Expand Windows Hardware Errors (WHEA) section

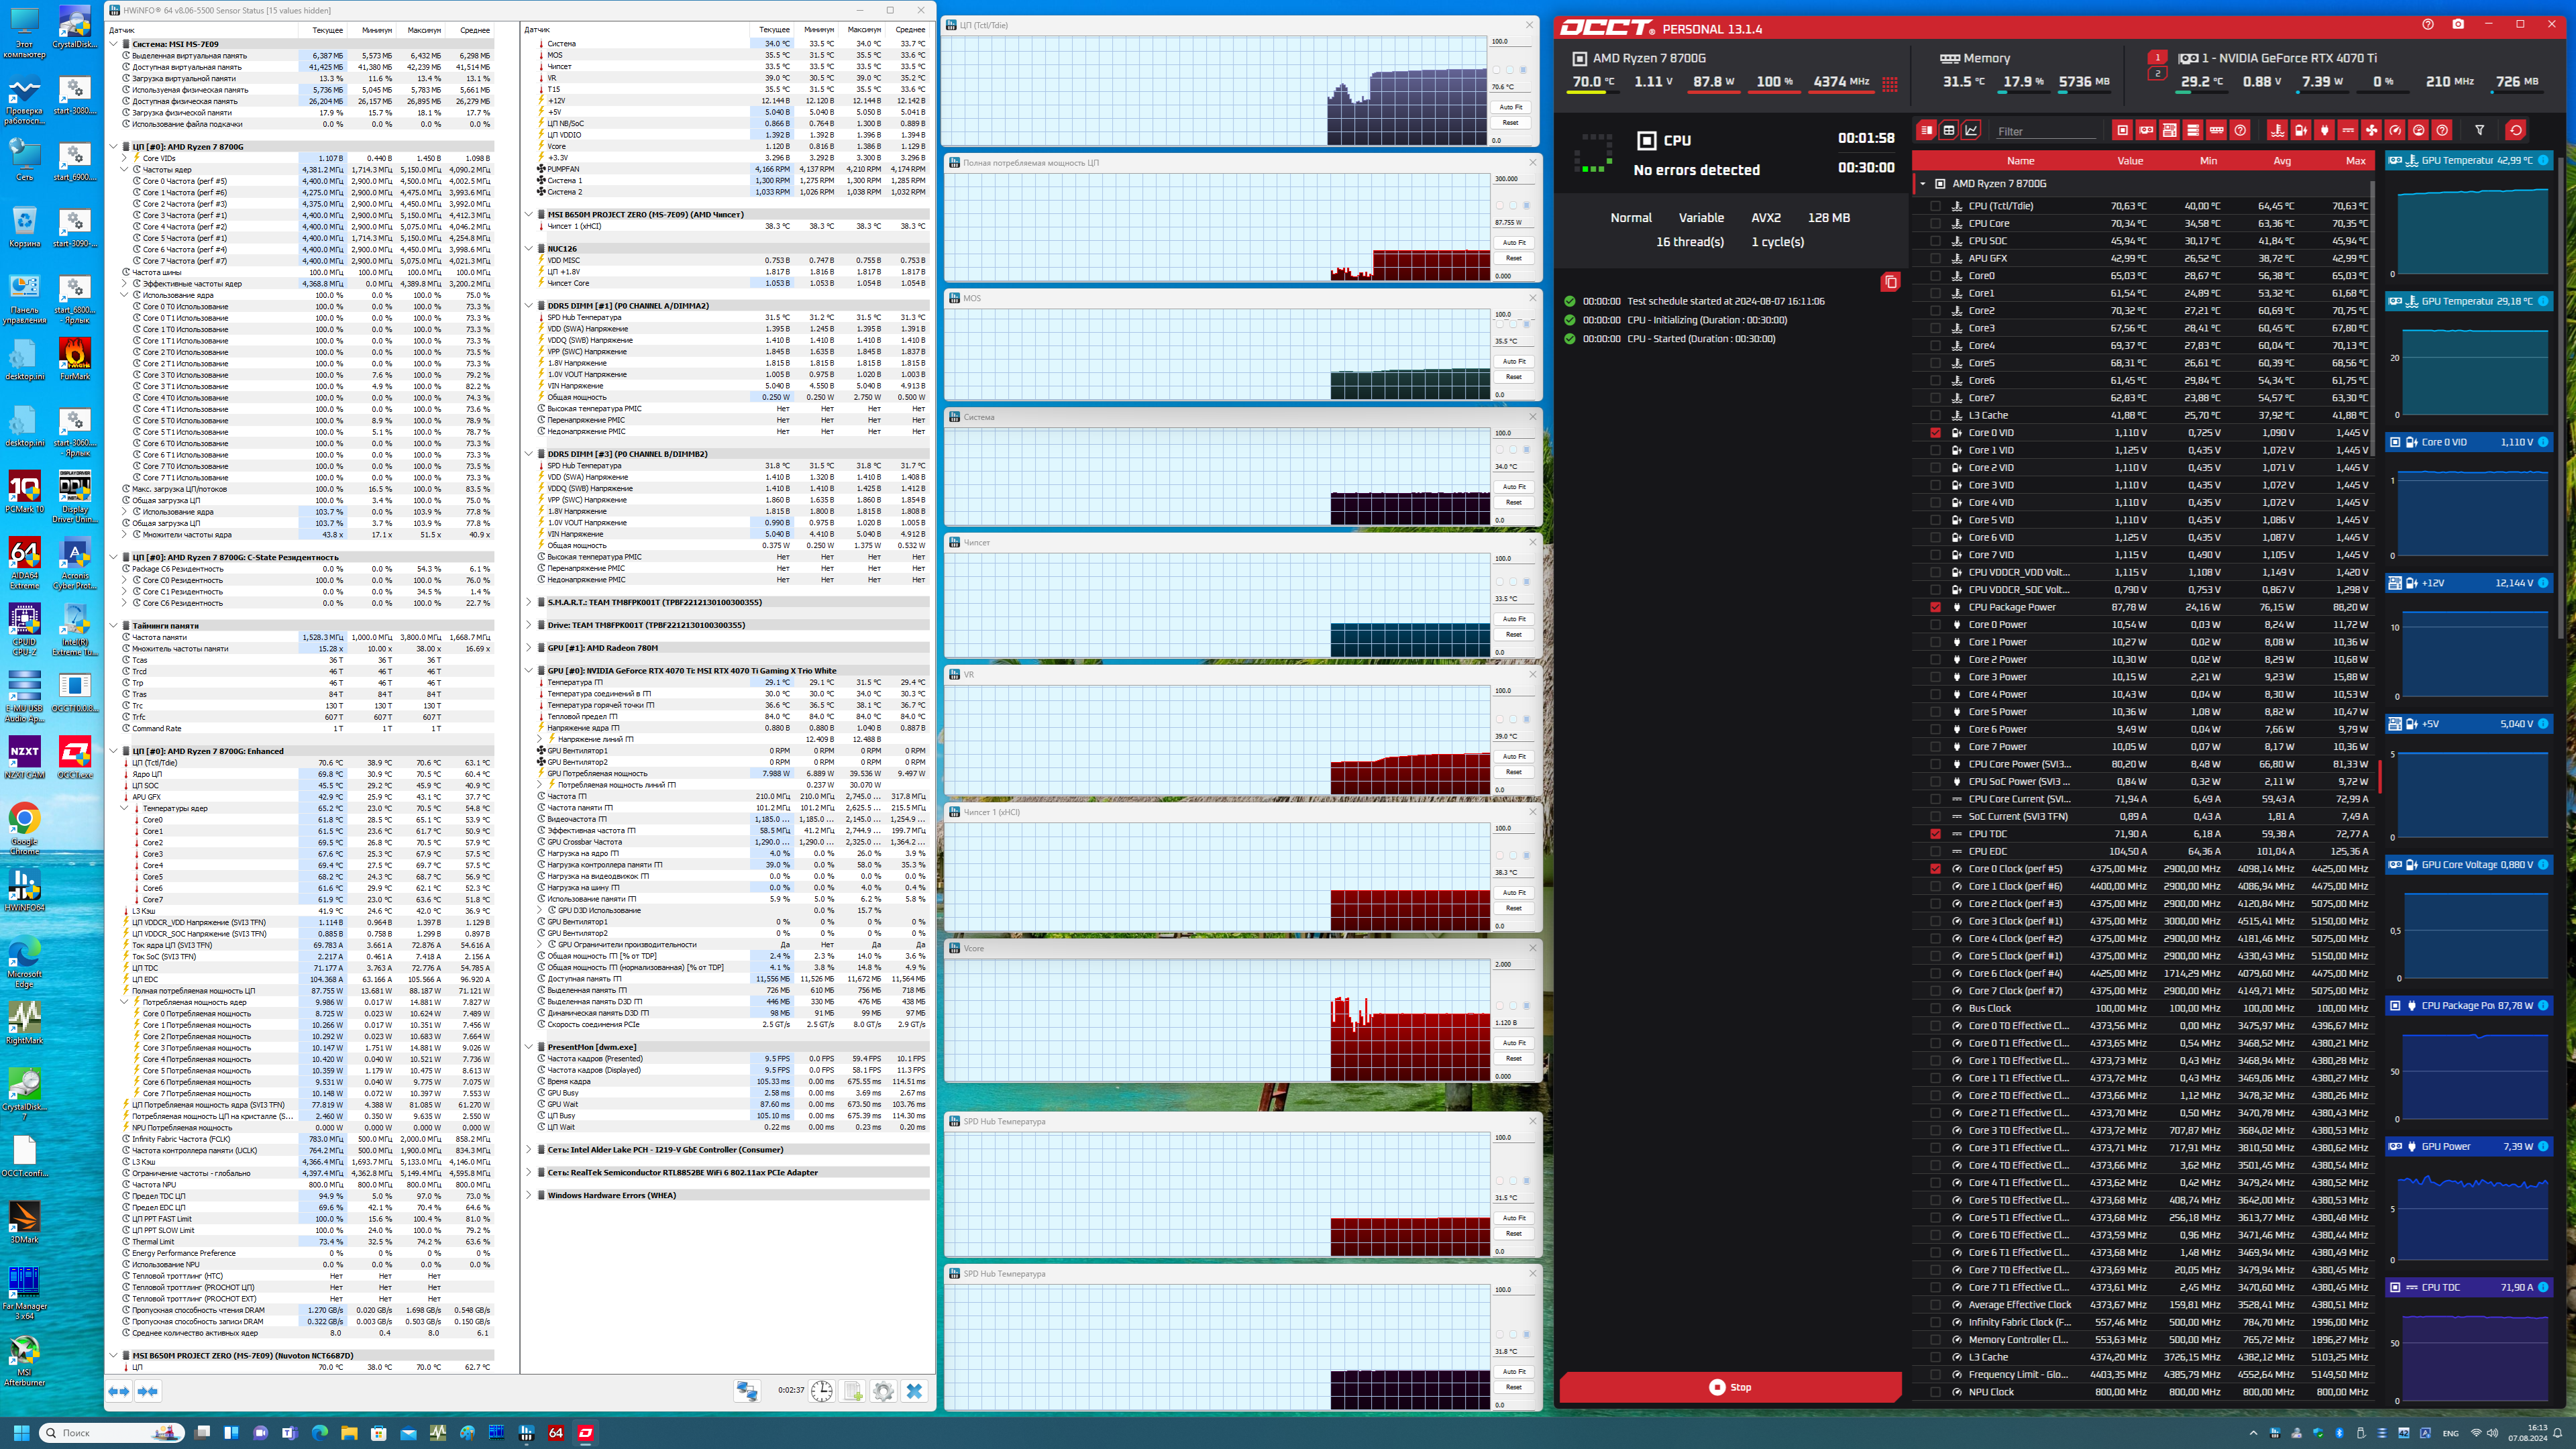pos(529,1195)
